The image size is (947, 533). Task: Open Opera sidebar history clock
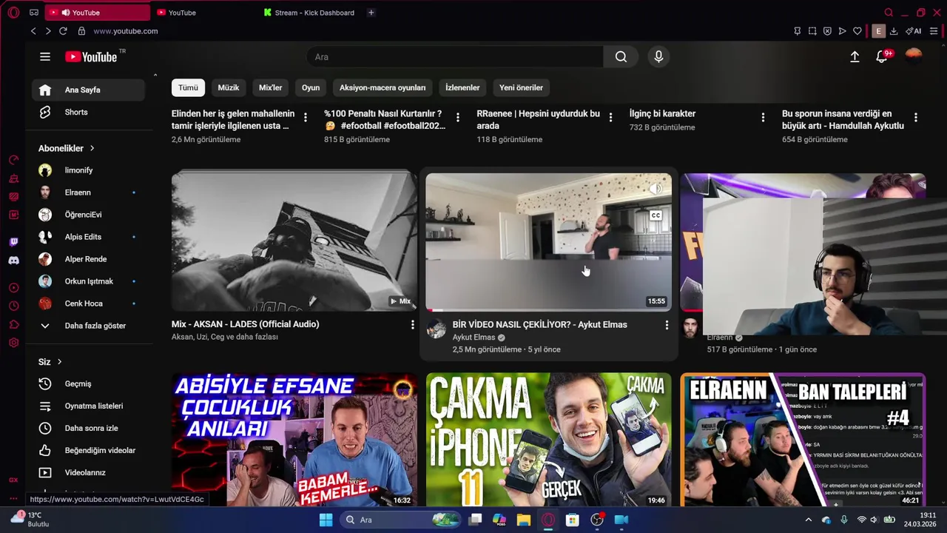(x=13, y=306)
